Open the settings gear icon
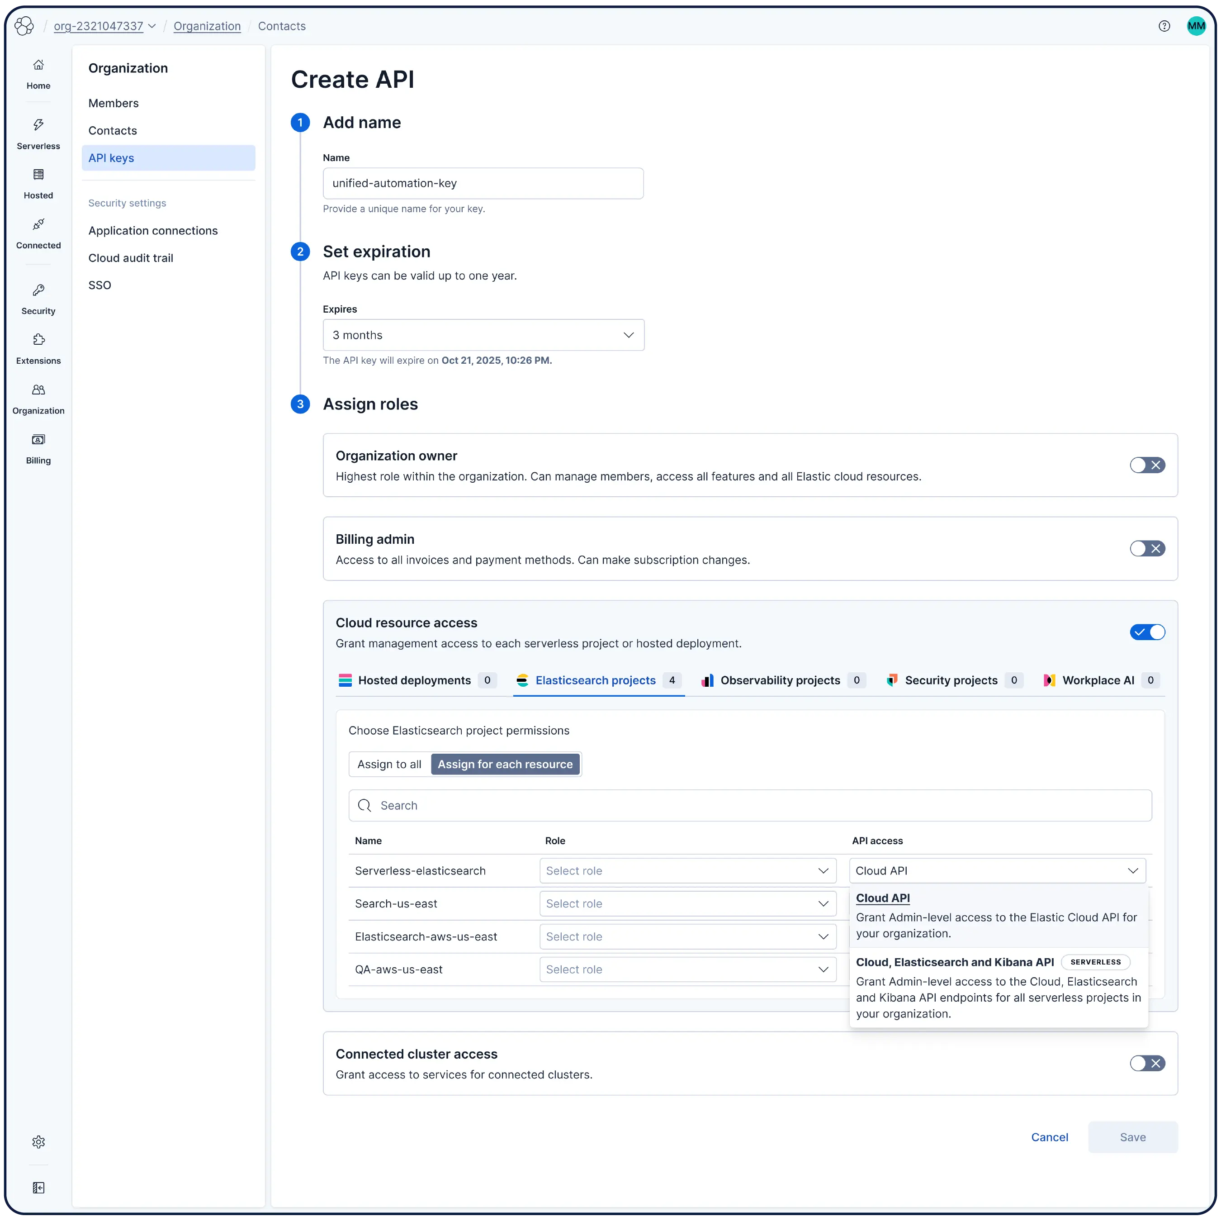1221x1221 pixels. (38, 1141)
